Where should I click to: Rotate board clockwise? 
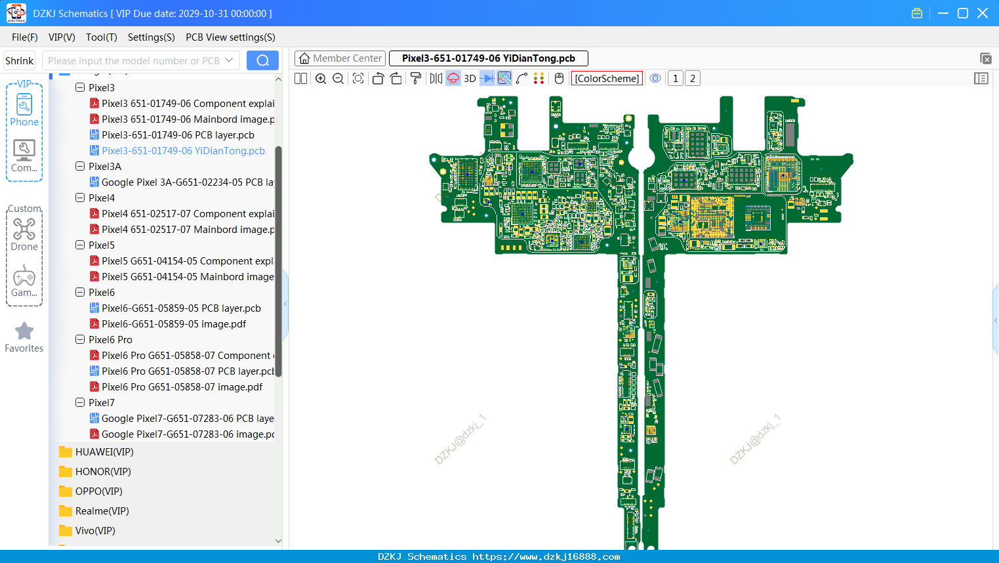[396, 79]
